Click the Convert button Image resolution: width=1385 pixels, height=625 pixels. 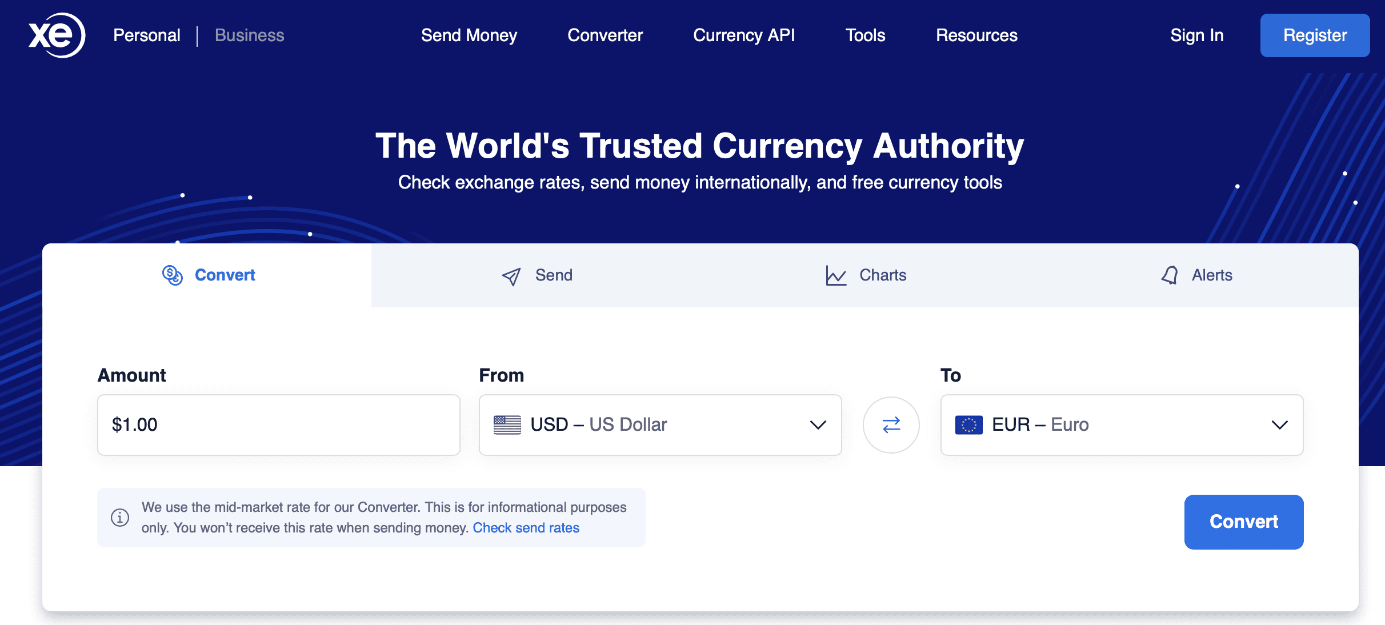click(x=1243, y=521)
